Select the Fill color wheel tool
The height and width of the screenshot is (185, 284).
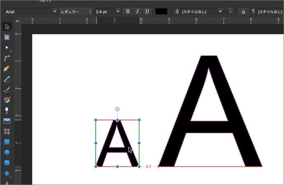click(x=7, y=100)
